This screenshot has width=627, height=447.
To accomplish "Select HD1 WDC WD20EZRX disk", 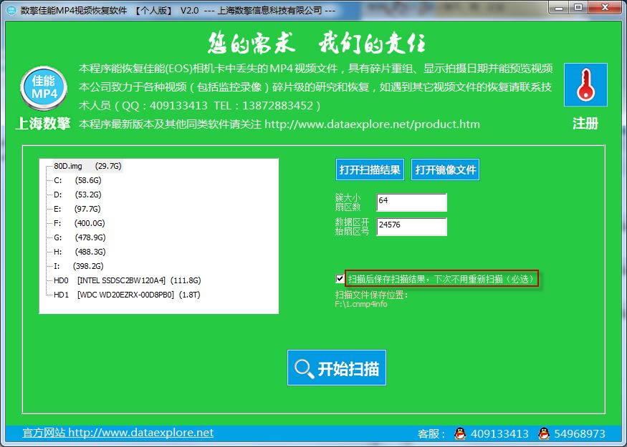I will [127, 295].
